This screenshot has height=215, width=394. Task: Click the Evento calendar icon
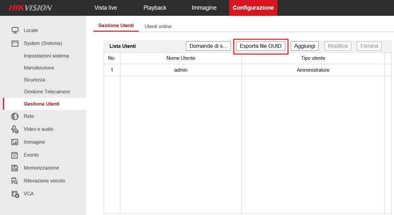coord(15,155)
